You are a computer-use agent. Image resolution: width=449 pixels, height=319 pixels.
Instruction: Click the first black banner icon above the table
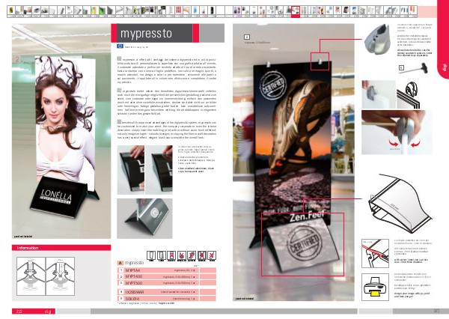coord(151,255)
